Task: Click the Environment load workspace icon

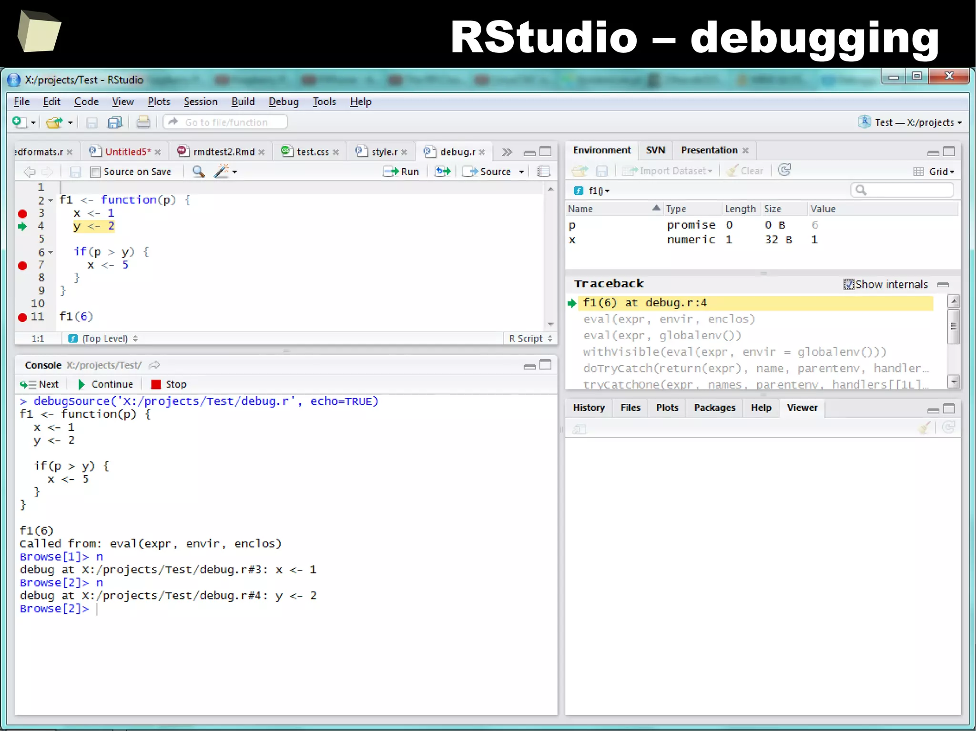Action: click(580, 171)
